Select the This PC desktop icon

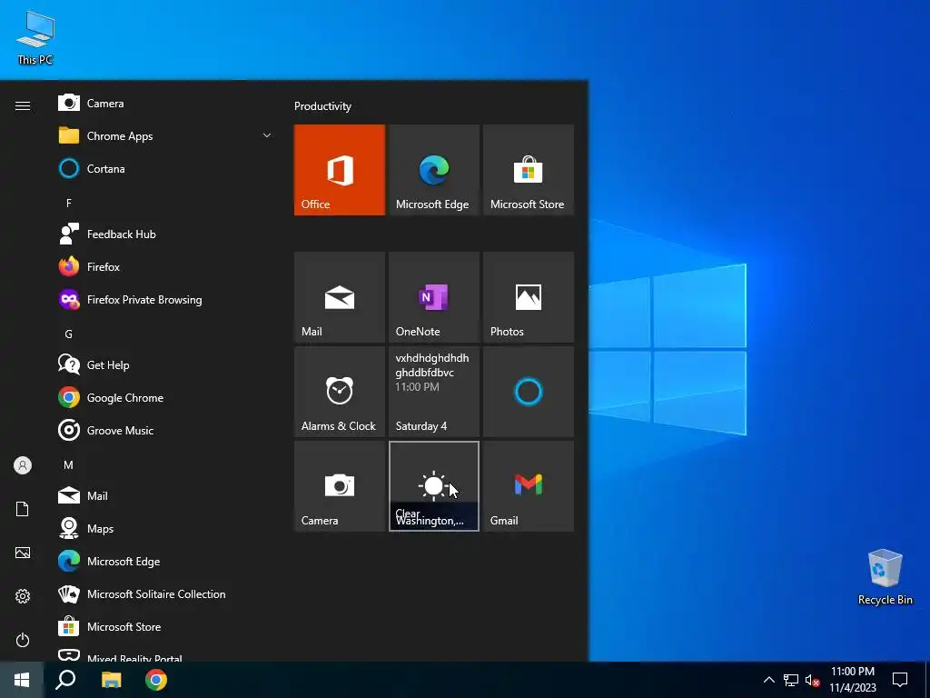coord(35,37)
